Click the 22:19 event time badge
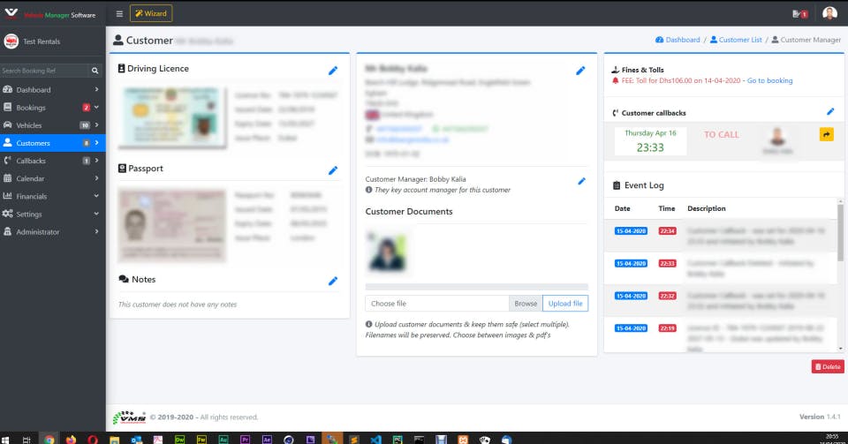 (x=667, y=328)
